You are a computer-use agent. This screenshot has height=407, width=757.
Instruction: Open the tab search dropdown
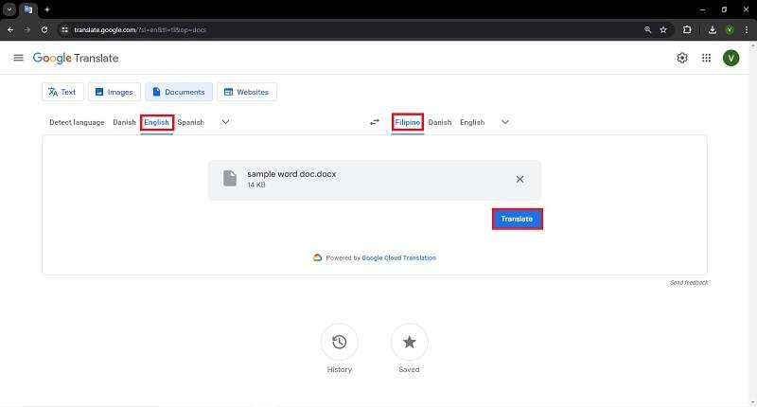pos(9,9)
